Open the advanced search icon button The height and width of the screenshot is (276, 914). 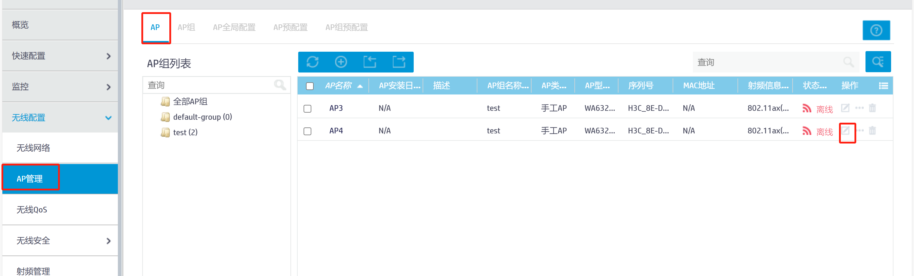click(878, 62)
